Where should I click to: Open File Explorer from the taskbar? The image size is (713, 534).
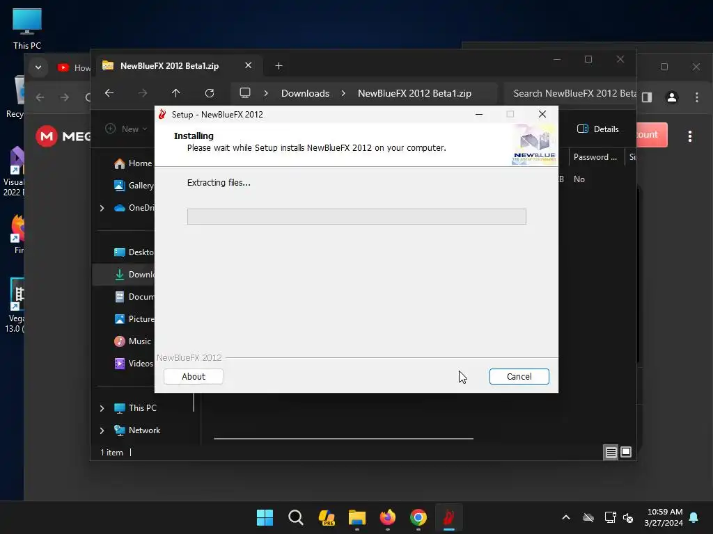[357, 517]
